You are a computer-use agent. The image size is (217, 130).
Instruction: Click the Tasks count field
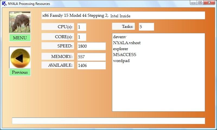tap(146, 27)
